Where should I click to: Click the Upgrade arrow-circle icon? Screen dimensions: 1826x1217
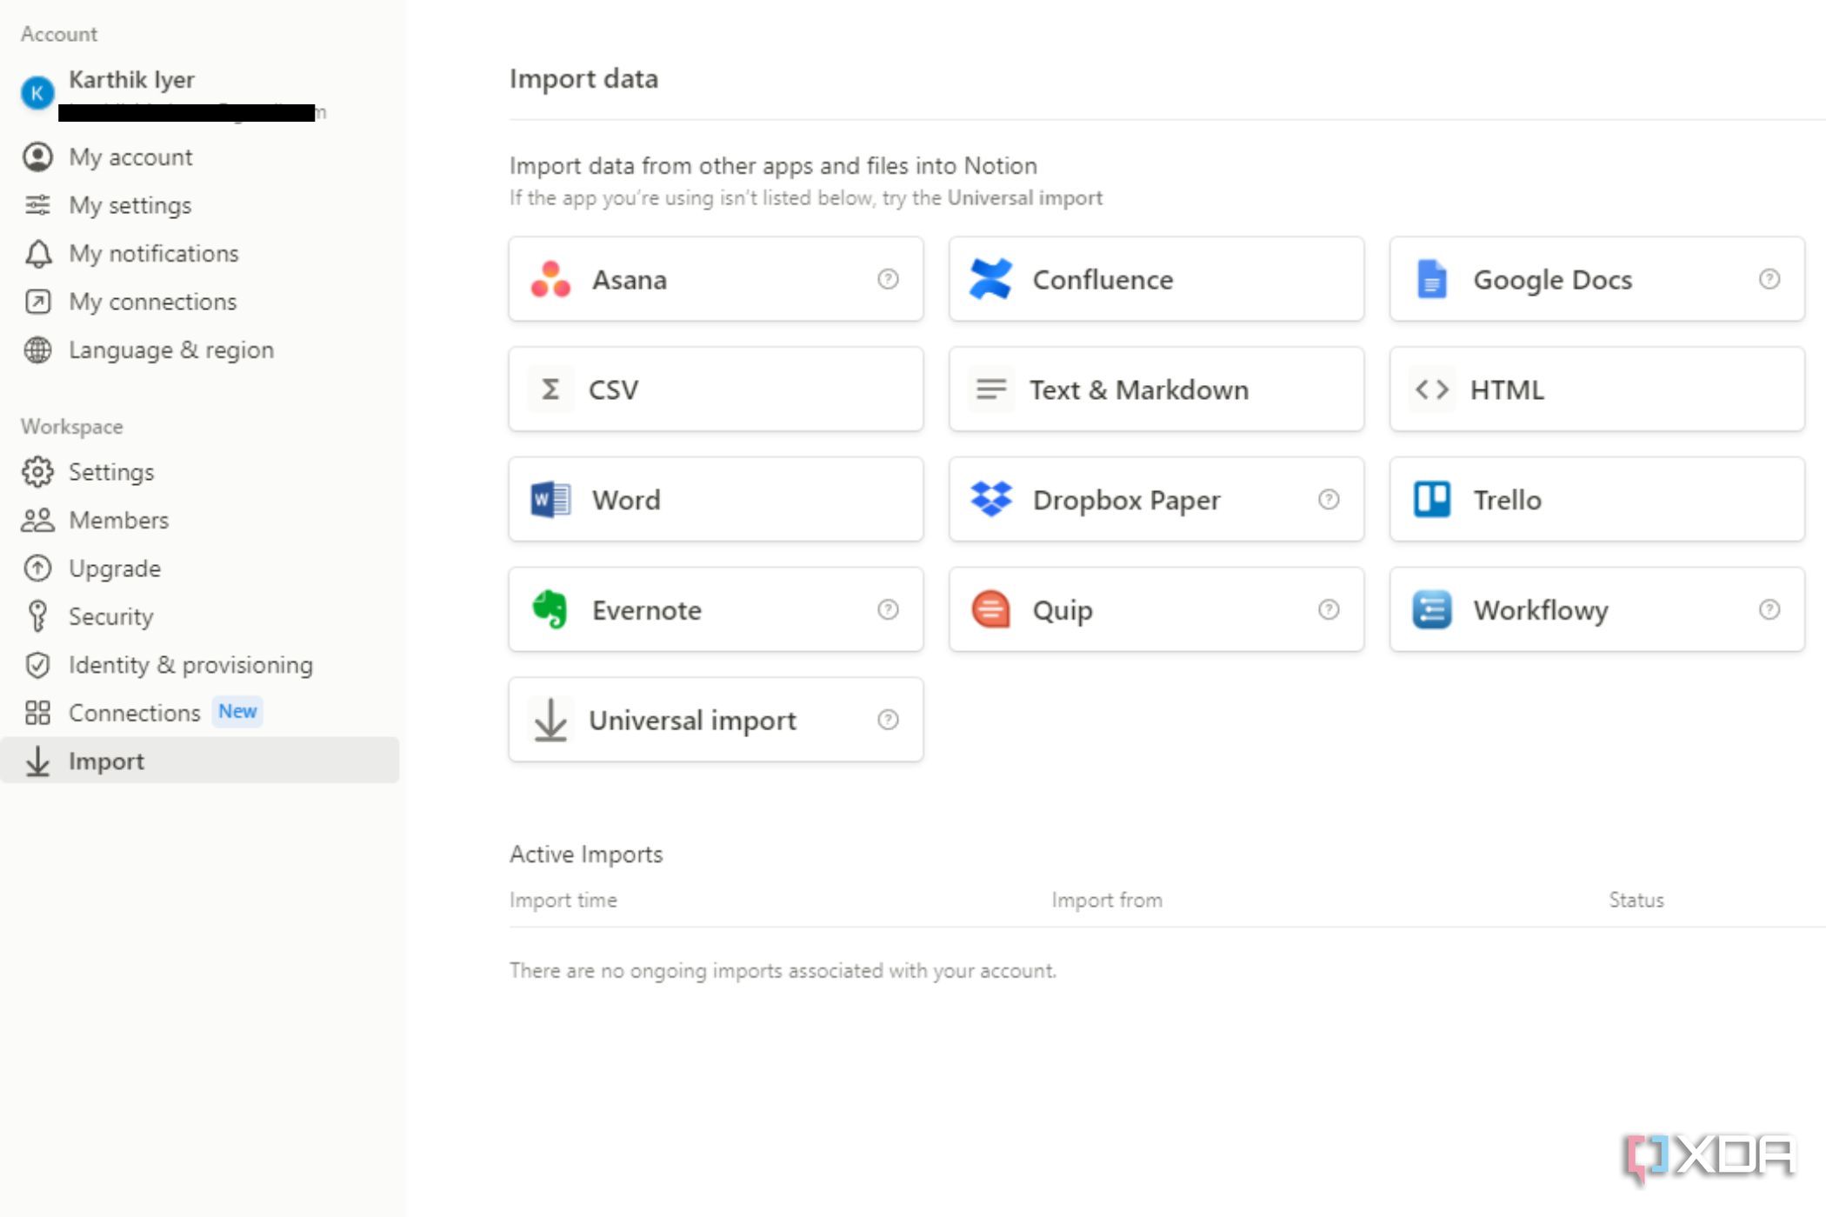coord(37,569)
